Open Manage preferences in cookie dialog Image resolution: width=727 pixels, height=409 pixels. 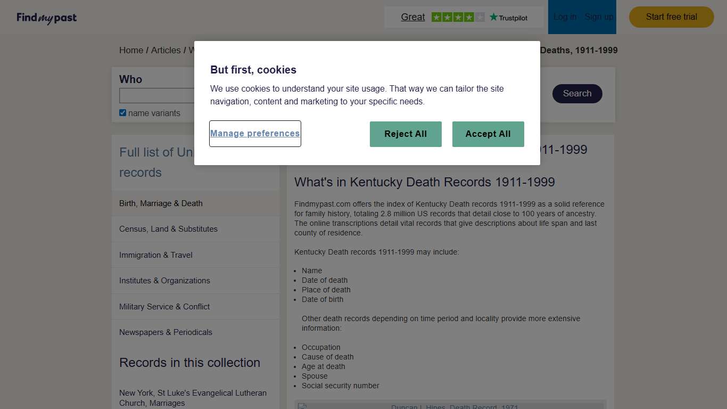click(255, 134)
